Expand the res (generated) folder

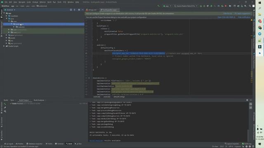[7, 43]
